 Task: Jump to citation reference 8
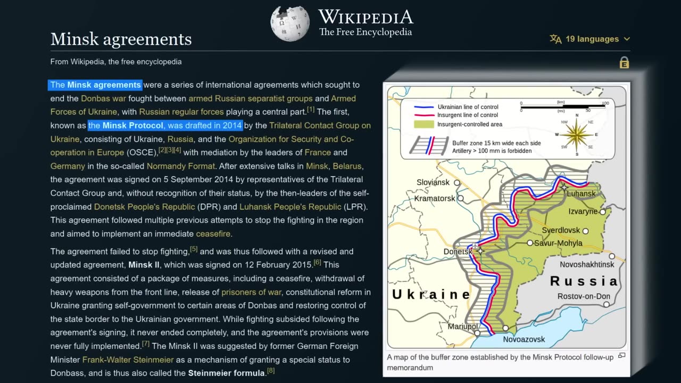coord(271,371)
